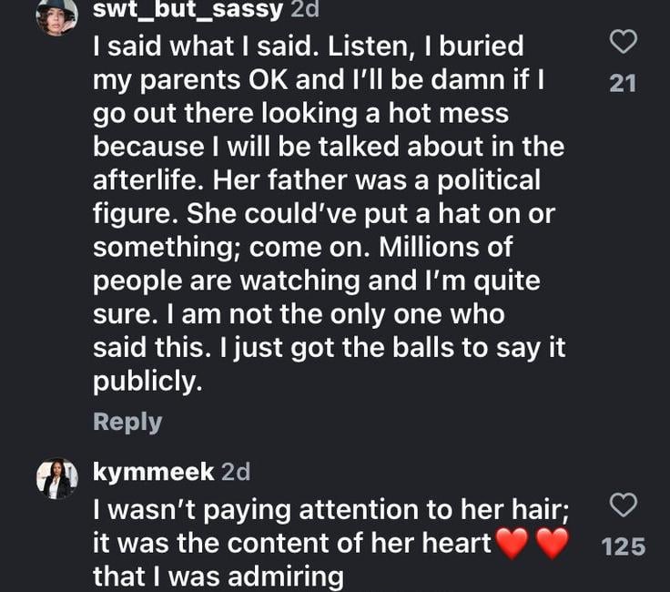Screen dimensions: 670x592
Task: Click the first red heart emoji
Action: (513, 543)
